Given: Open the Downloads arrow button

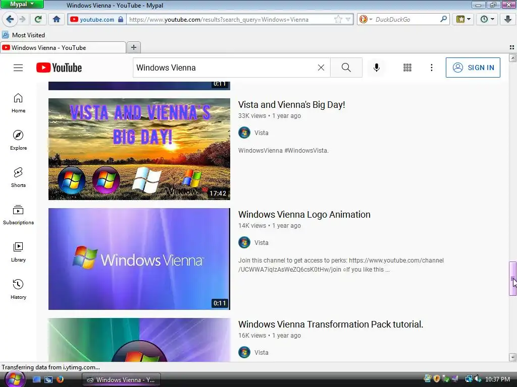Looking at the screenshot, I should click(508, 19).
